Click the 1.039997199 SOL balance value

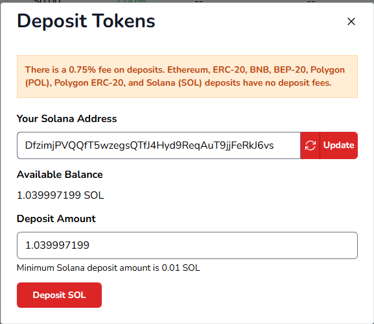point(60,195)
